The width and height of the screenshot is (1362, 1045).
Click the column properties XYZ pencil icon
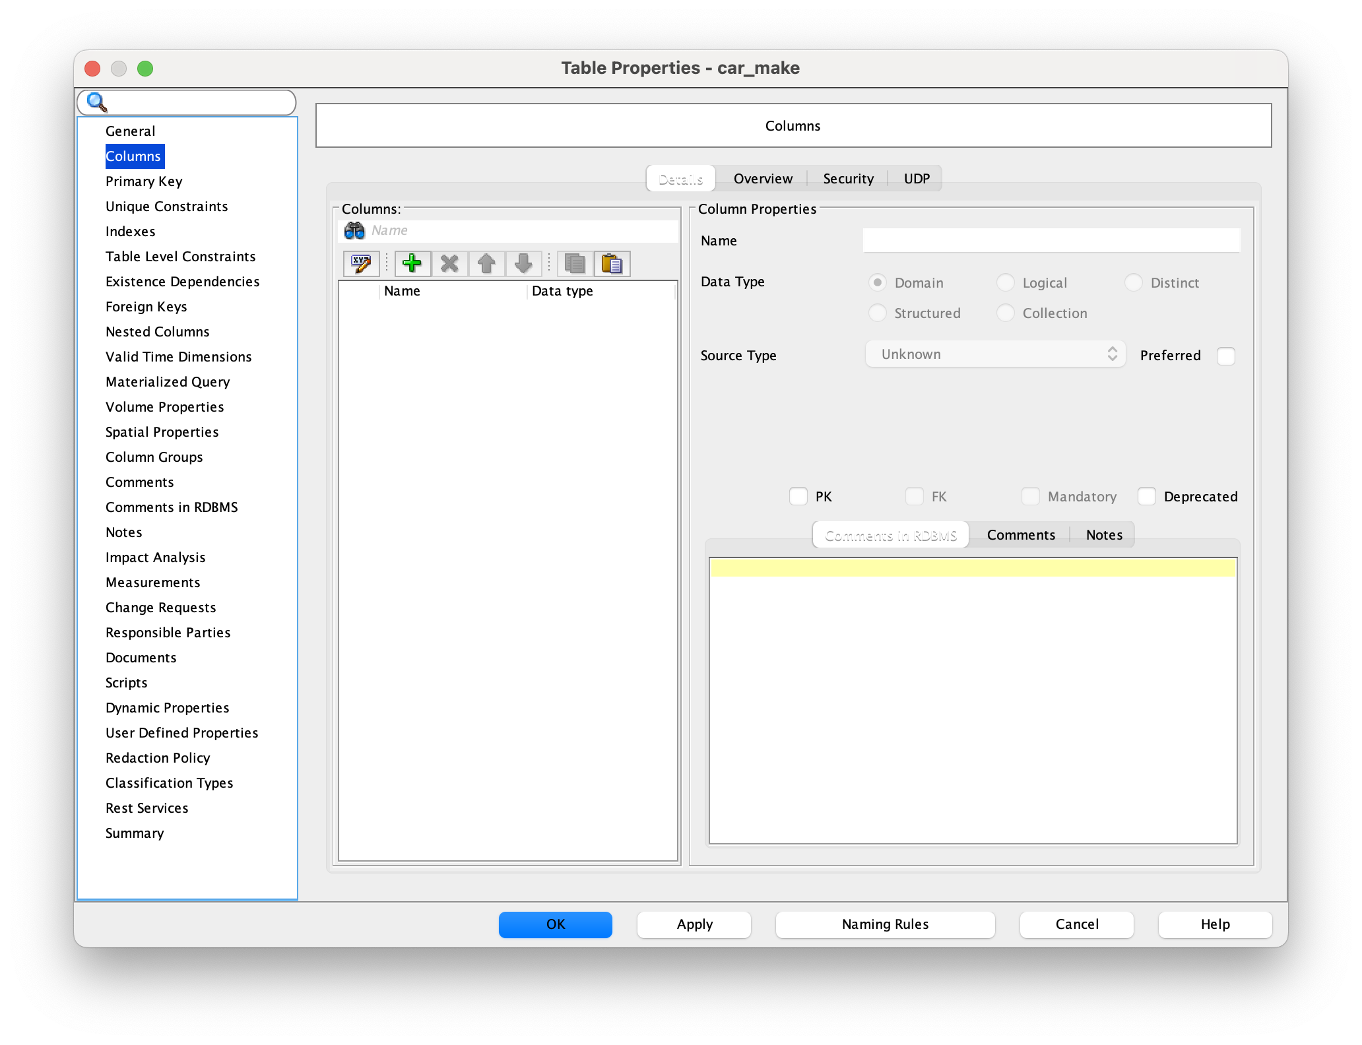click(361, 264)
